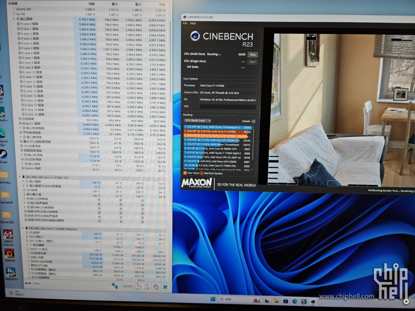
Task: Open the CPU (Multi Core) ranking dropdown
Action: click(x=197, y=121)
